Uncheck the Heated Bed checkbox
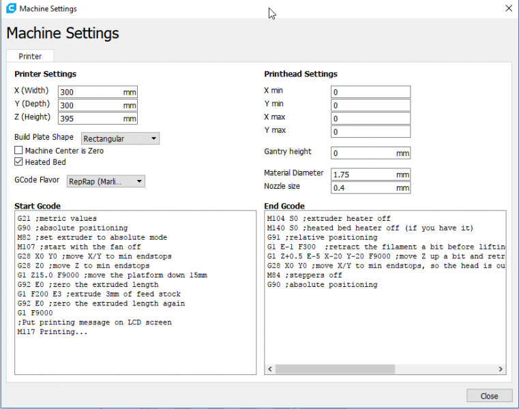 pos(19,162)
